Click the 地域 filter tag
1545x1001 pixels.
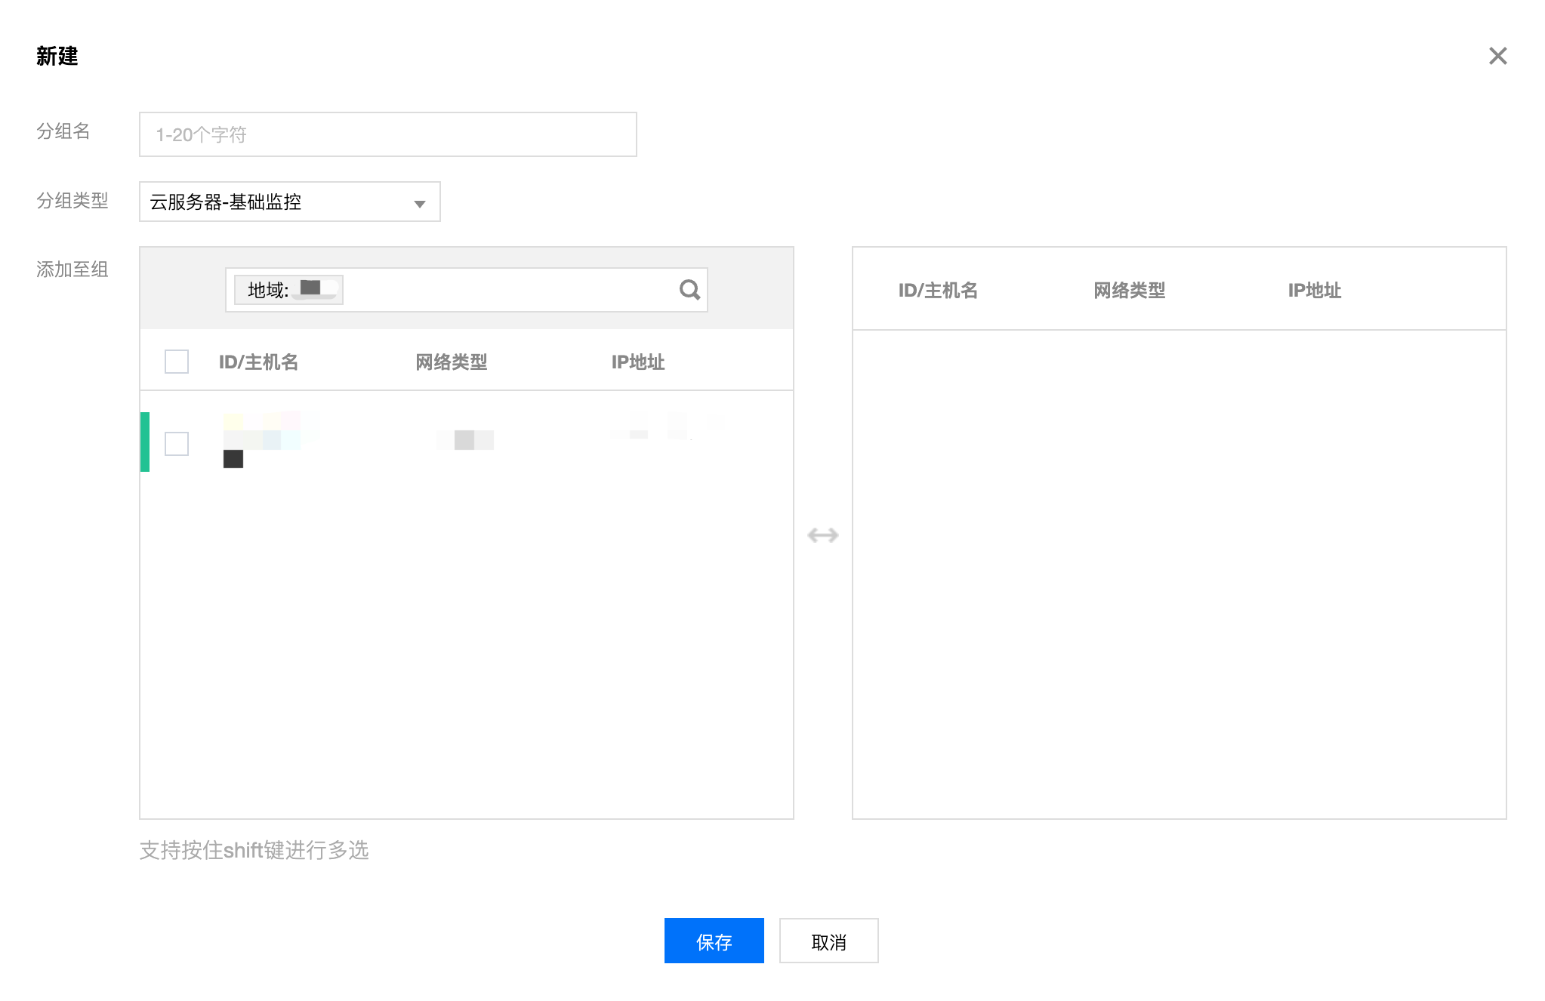coord(288,290)
